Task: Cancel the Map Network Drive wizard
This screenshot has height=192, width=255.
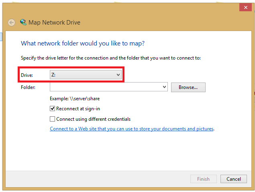Action: pos(234,179)
